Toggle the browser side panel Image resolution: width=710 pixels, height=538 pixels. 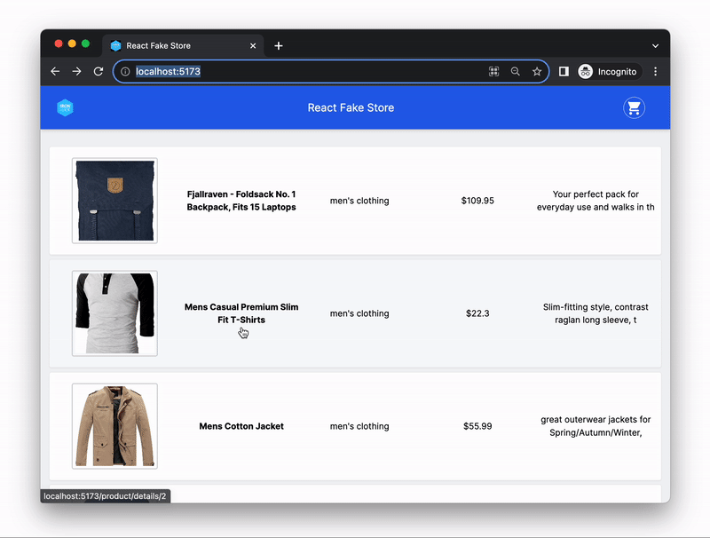pos(564,72)
